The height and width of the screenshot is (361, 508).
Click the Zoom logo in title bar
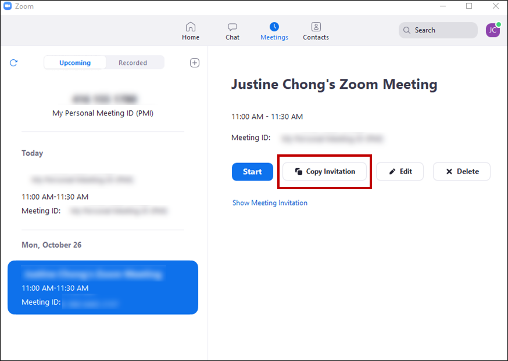[8, 6]
